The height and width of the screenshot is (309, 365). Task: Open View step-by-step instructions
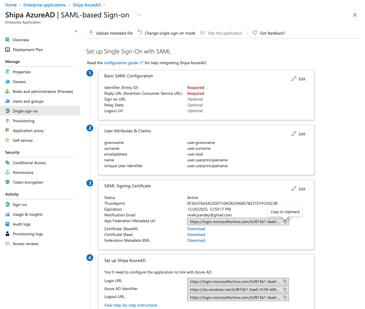pos(131,305)
